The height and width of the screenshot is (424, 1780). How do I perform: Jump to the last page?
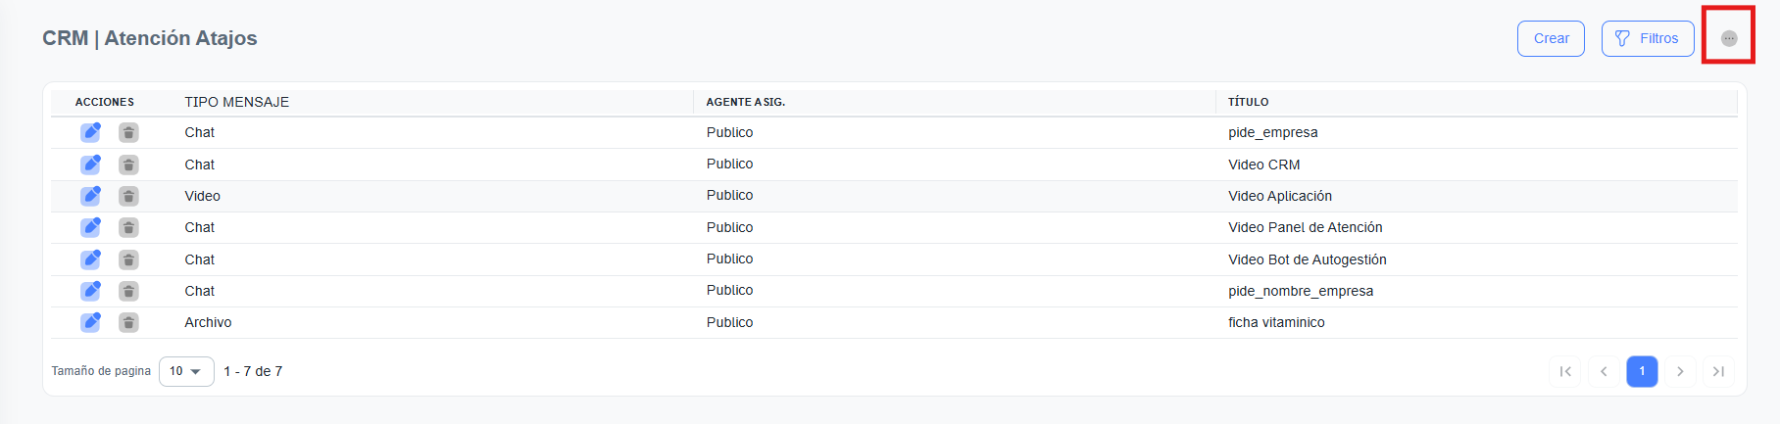[x=1718, y=371]
